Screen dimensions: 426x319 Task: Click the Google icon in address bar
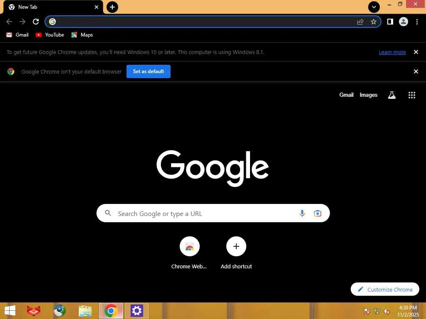(x=52, y=22)
